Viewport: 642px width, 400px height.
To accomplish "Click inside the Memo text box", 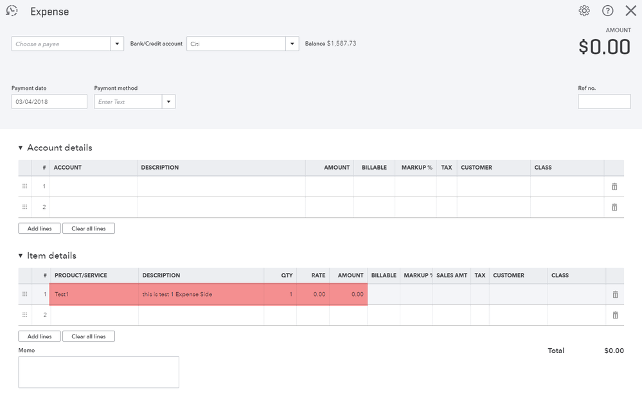I will click(98, 372).
